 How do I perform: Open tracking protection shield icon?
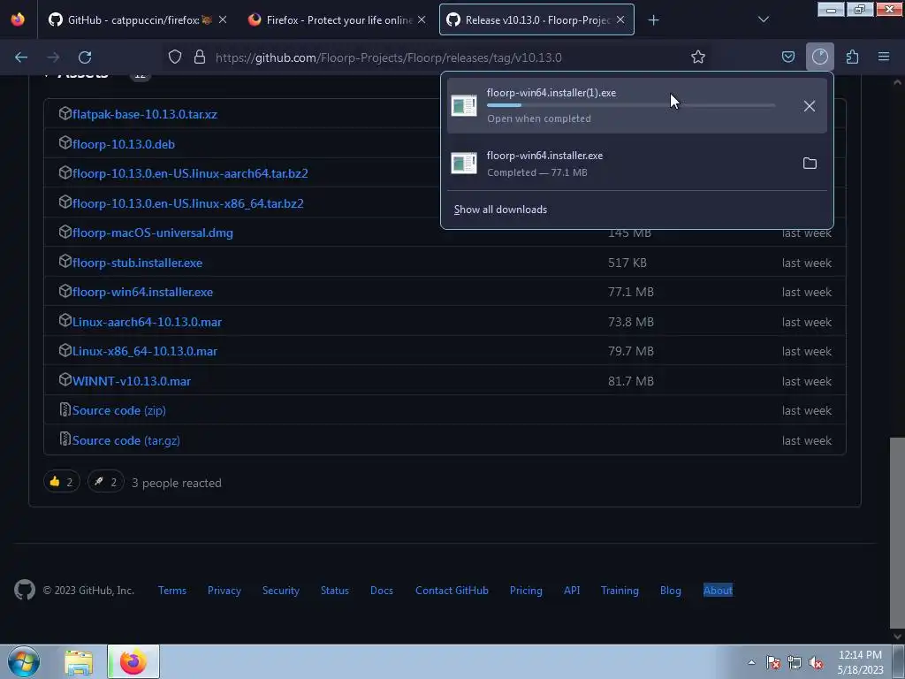click(175, 57)
